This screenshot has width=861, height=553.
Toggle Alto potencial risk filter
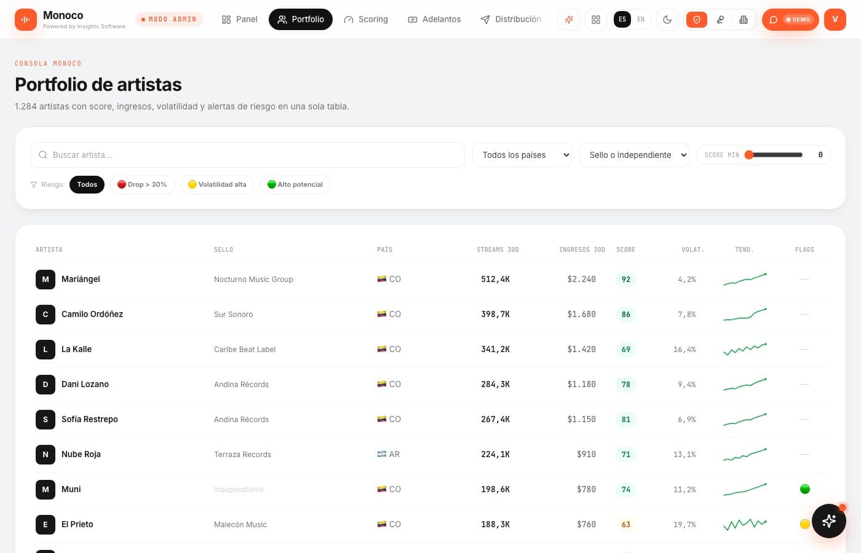coord(295,184)
